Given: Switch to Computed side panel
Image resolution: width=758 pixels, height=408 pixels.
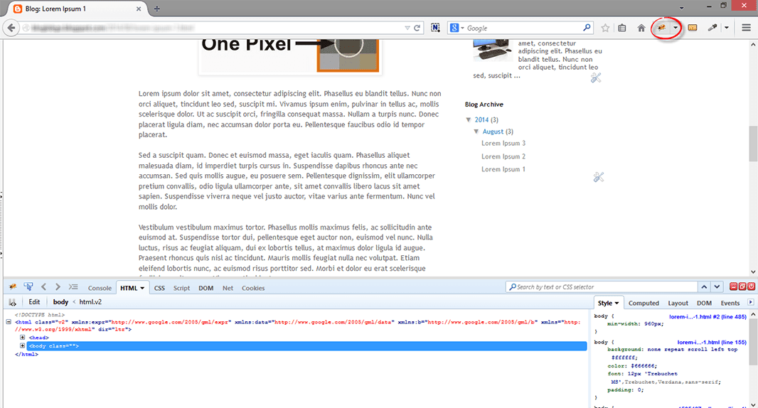Looking at the screenshot, I should click(644, 303).
